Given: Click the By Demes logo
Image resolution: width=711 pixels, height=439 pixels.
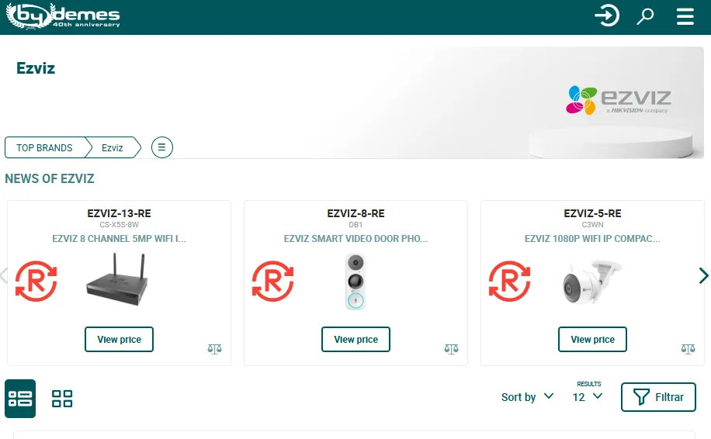Looking at the screenshot, I should tap(64, 16).
